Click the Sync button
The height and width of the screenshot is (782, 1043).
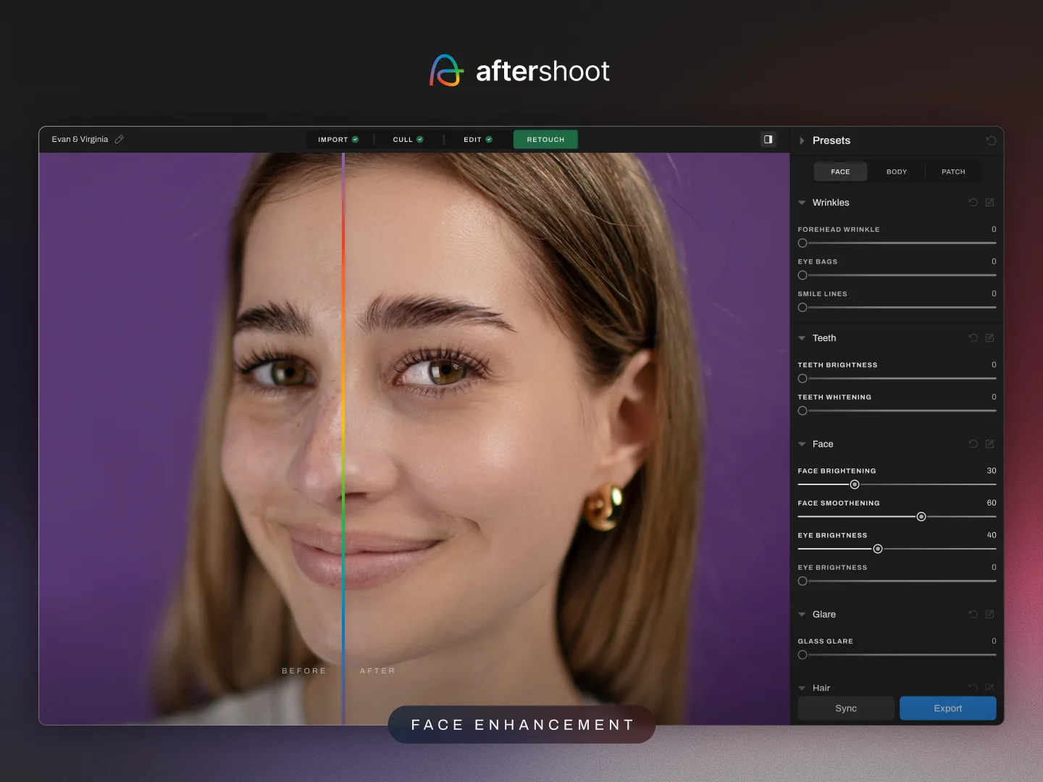point(845,708)
